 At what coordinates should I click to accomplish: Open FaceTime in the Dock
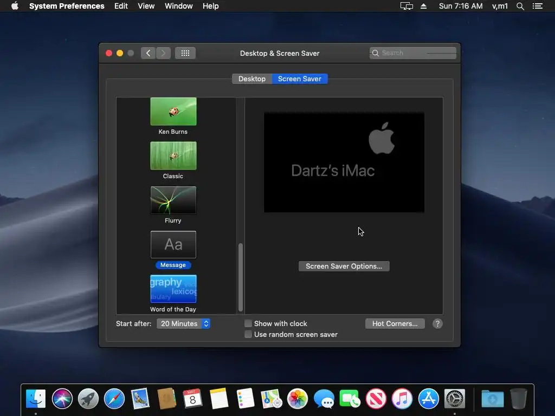point(350,399)
